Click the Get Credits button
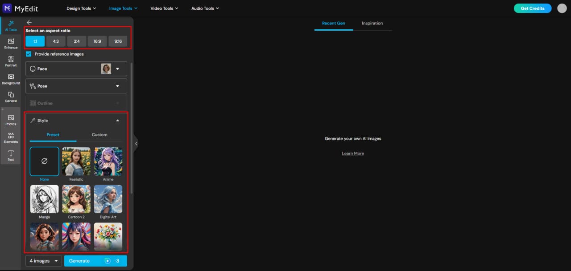The height and width of the screenshot is (271, 571). tap(533, 8)
